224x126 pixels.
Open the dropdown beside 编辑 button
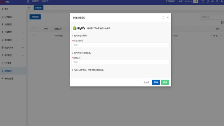pyautogui.click(x=221, y=36)
